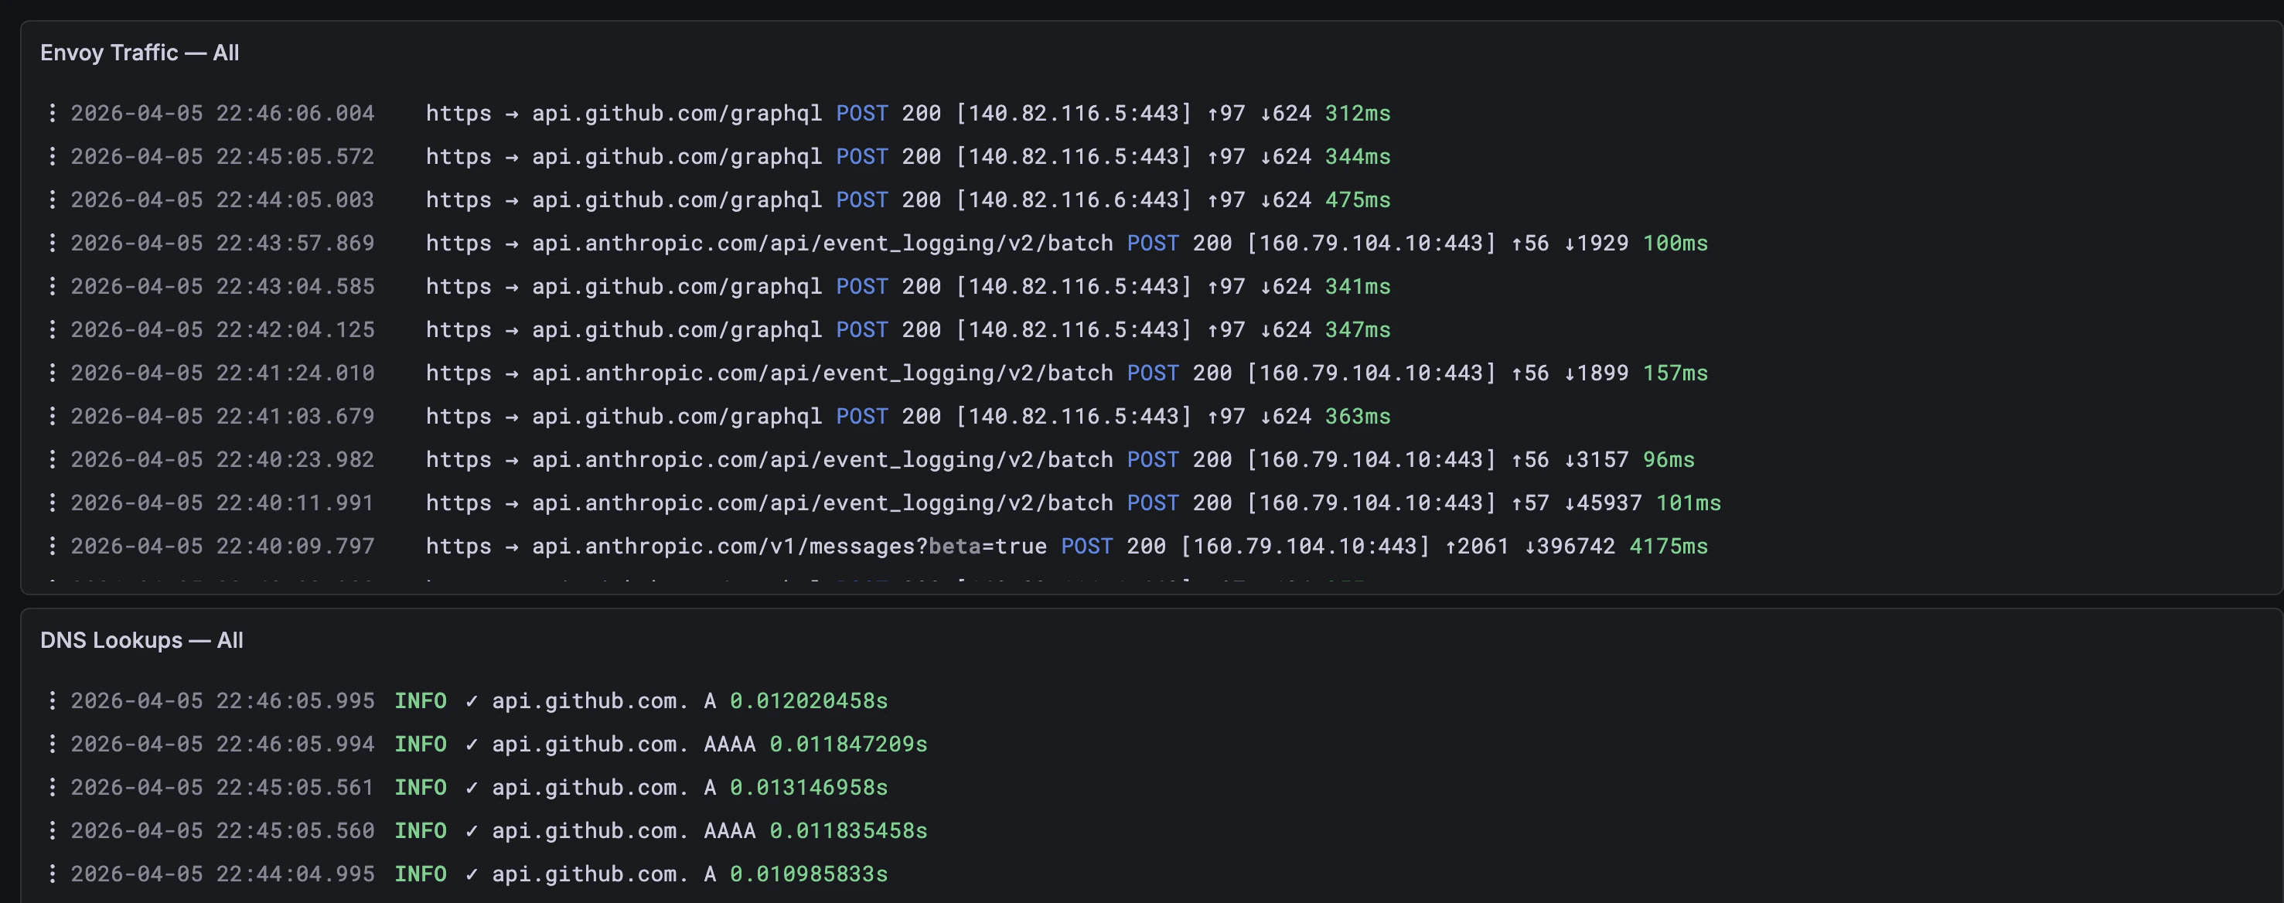Click the ↓45937 response bytes value
Screen dimensions: 2284x903
(x=1602, y=504)
